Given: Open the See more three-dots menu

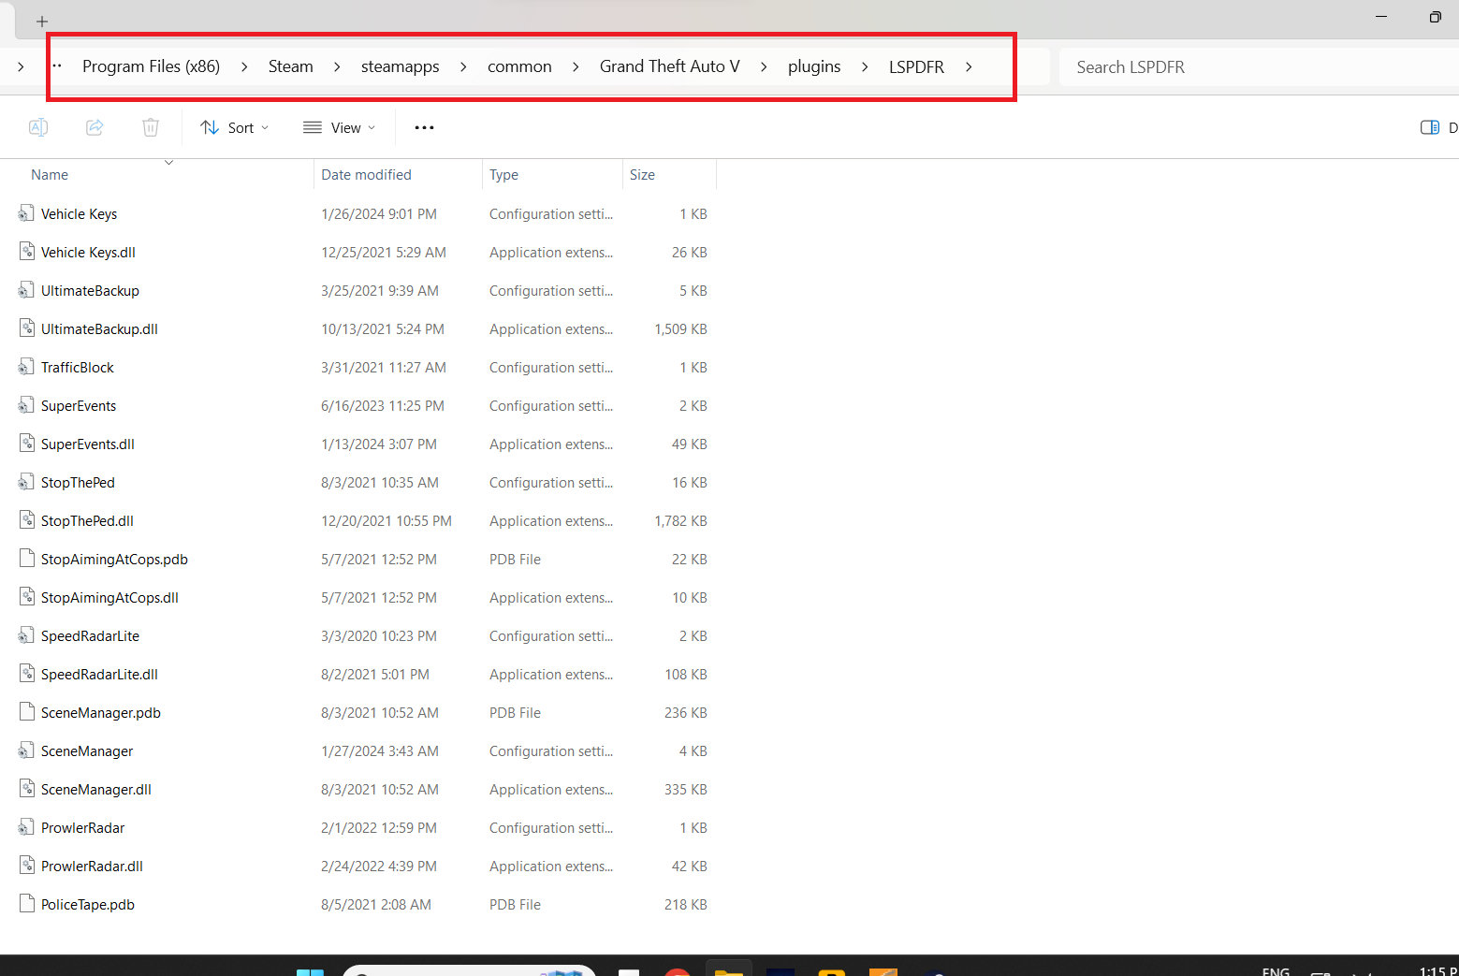Looking at the screenshot, I should click(x=424, y=127).
